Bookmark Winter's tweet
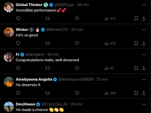151x113 pixels. (x=136, y=43)
